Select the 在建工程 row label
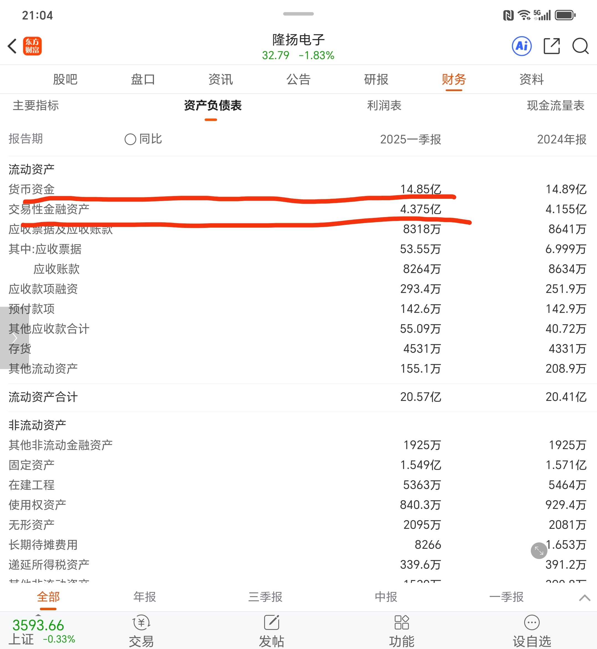 [32, 485]
